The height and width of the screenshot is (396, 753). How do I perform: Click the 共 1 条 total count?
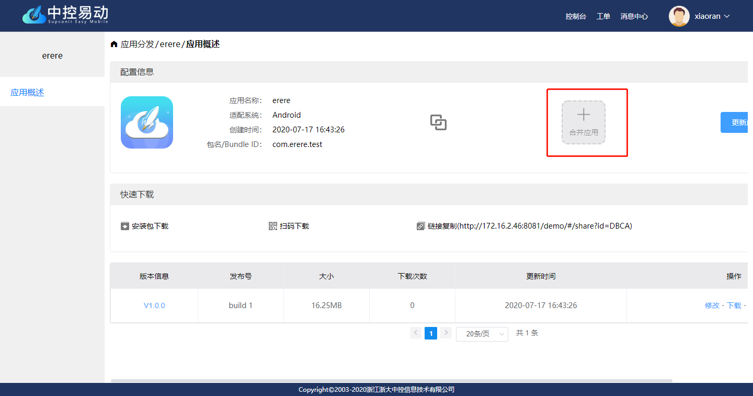coord(527,333)
